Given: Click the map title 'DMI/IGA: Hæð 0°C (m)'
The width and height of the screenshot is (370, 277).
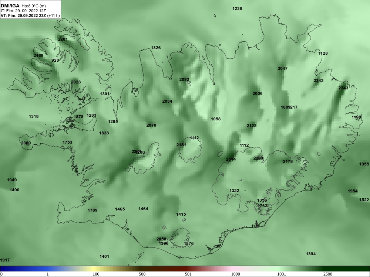Looking at the screenshot, I should point(23,6).
